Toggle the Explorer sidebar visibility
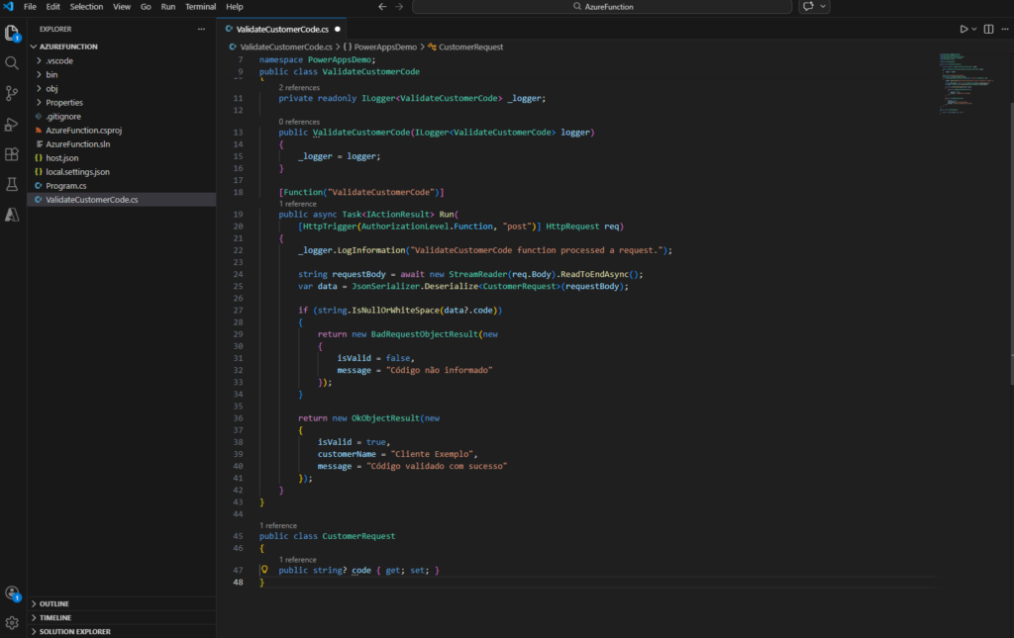Screen dimensions: 1014x638 (x=12, y=33)
